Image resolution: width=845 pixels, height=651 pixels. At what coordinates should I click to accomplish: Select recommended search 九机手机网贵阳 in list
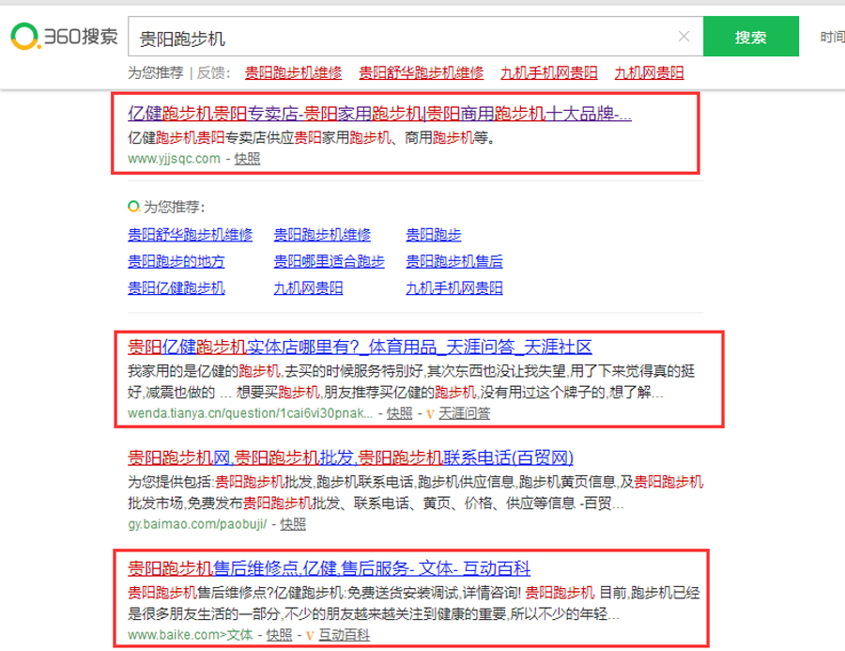click(453, 288)
